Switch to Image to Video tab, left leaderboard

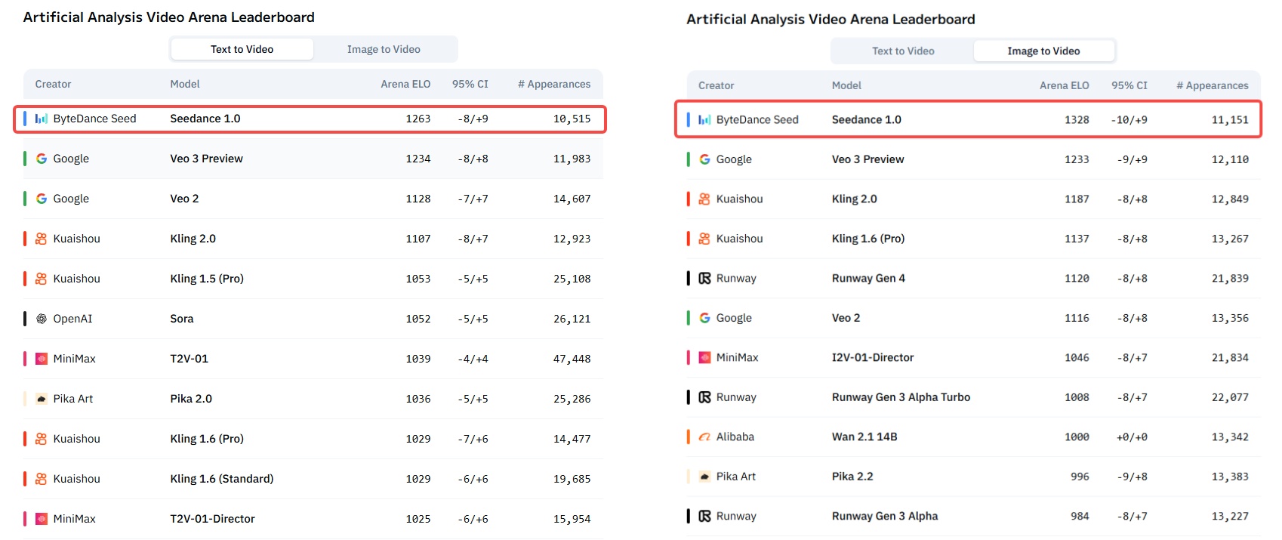(x=384, y=49)
